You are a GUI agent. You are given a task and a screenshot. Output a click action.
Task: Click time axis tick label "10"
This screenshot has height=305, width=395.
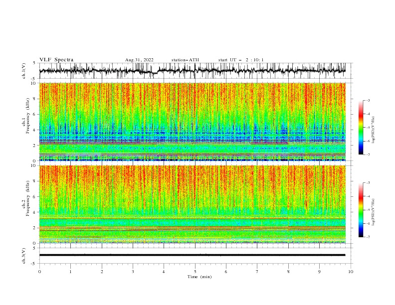351,272
